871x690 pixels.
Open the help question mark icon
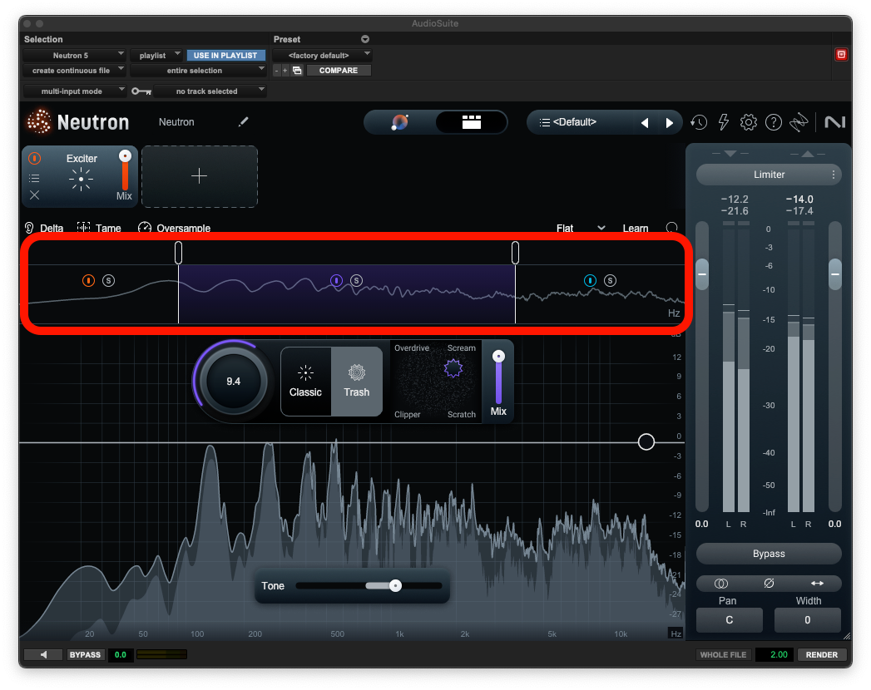point(773,122)
